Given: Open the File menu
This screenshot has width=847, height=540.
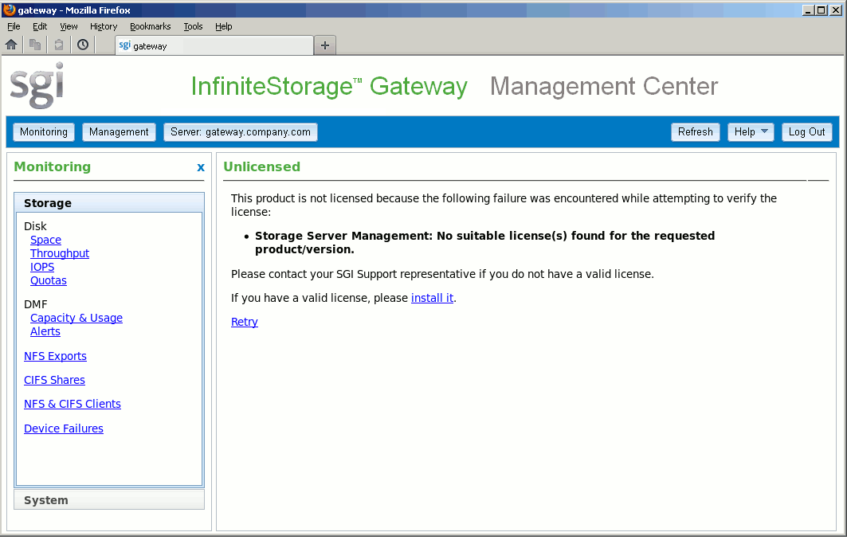Looking at the screenshot, I should [14, 26].
